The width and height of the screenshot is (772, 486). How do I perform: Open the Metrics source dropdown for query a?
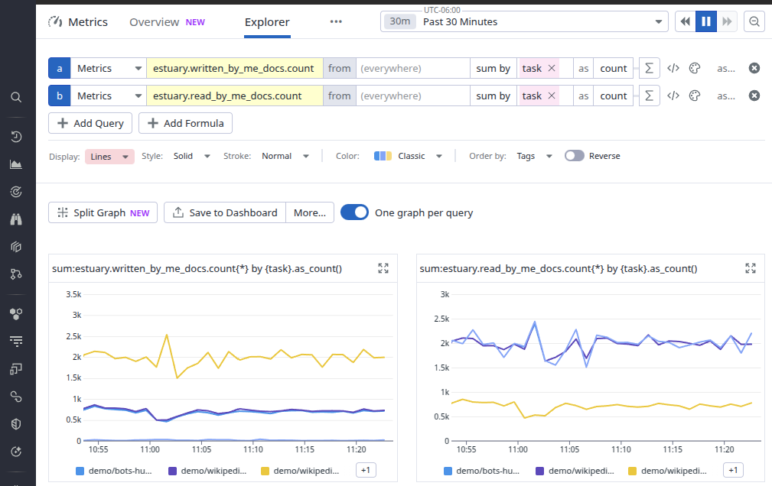109,68
